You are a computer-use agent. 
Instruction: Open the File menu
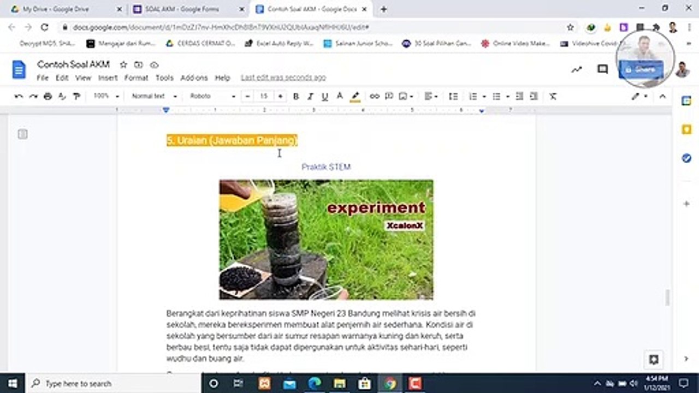pos(43,78)
